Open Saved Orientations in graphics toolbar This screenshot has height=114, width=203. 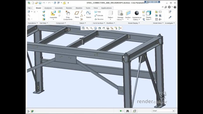coord(104,28)
